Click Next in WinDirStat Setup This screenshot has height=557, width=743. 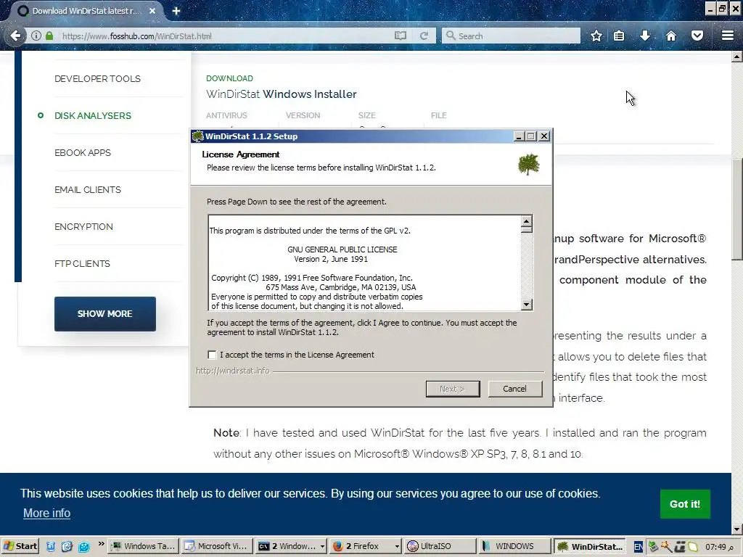click(x=453, y=389)
